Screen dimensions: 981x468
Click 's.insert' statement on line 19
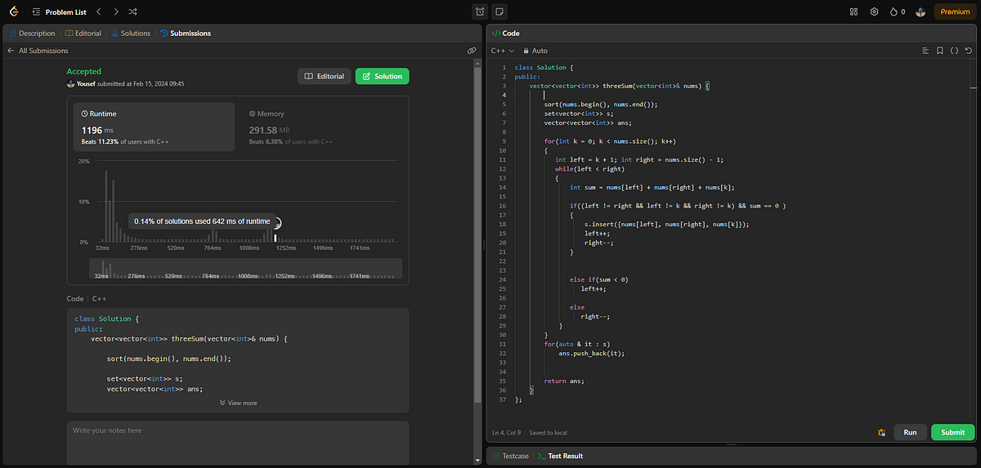pos(666,224)
